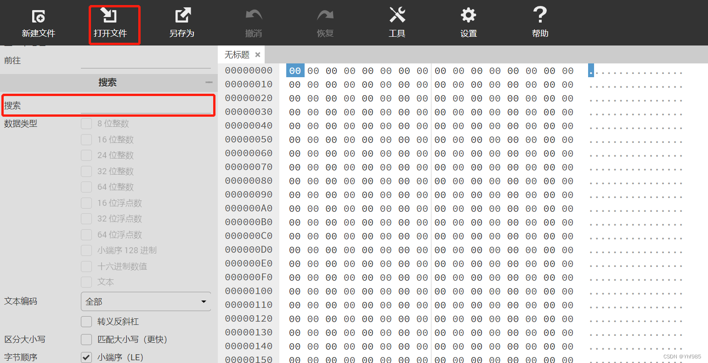Open Help (帮助) question mark icon

[540, 15]
